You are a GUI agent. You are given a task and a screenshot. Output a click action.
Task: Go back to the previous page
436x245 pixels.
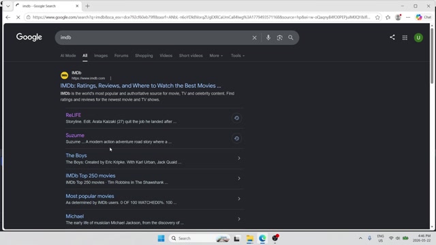(7, 17)
